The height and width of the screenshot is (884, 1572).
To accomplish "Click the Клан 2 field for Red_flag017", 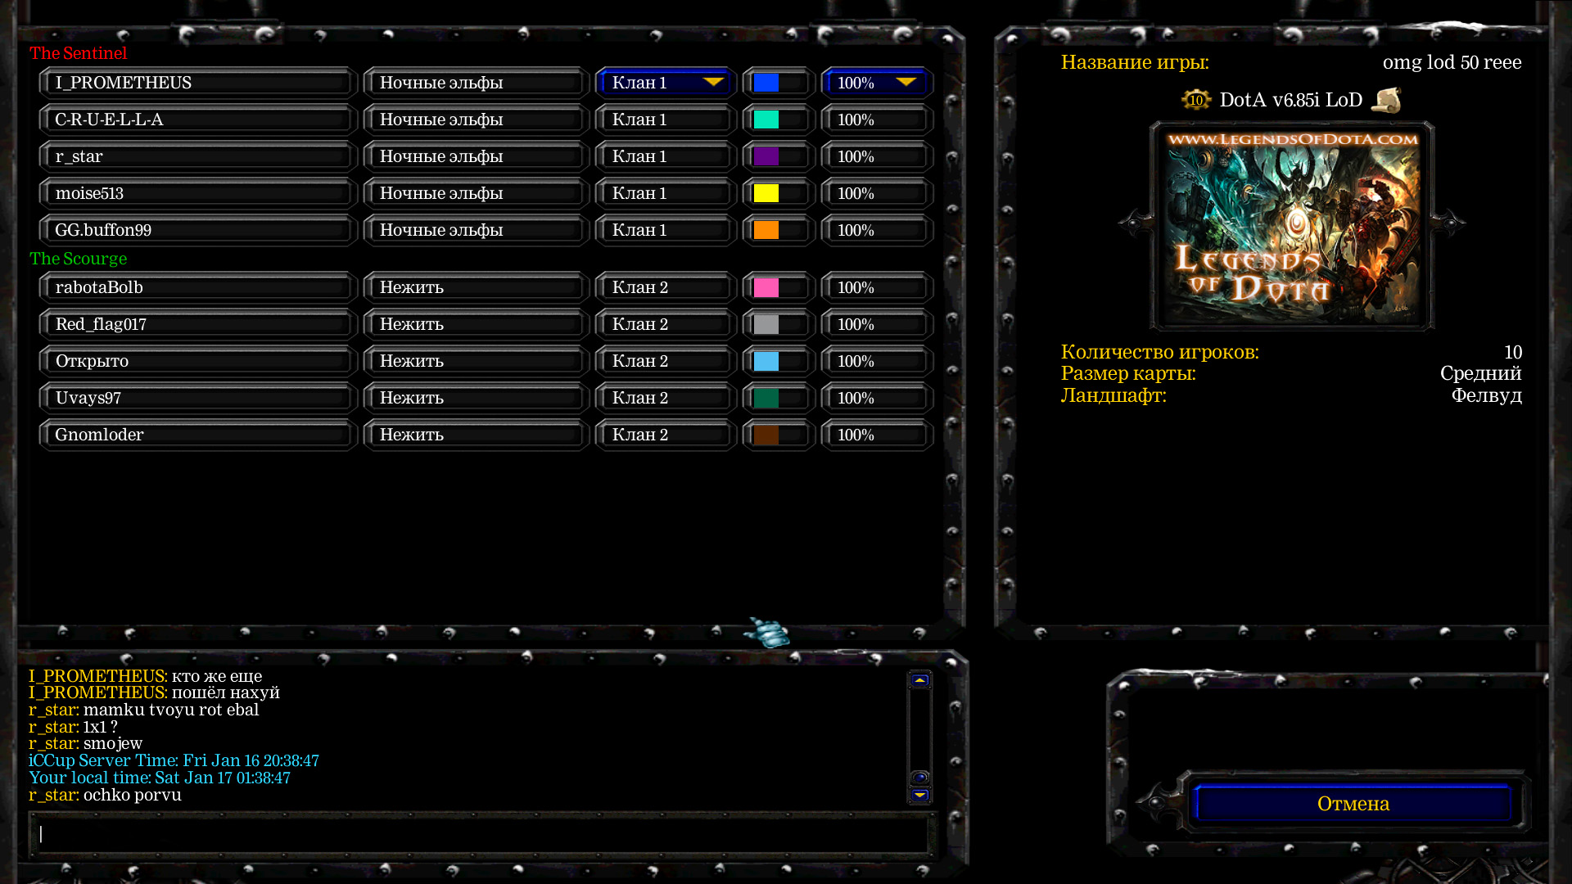I will coord(665,324).
